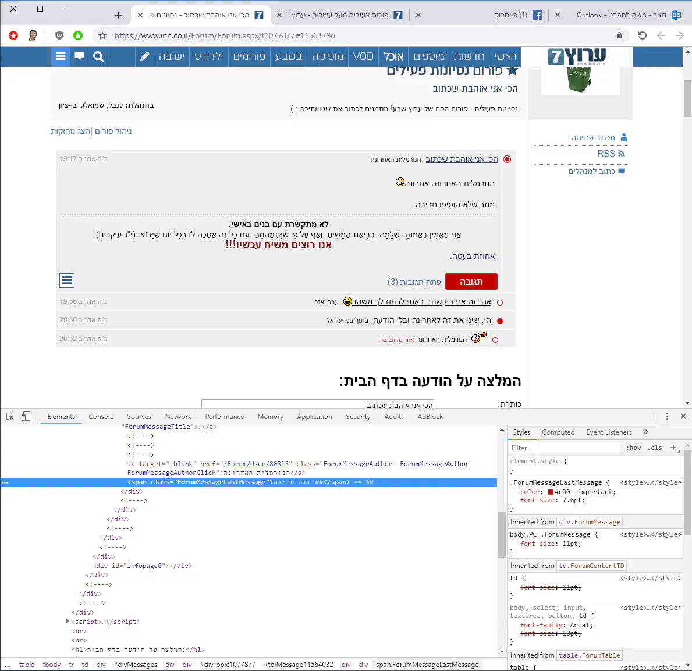Toggle the DevTools device toolbar icon
692x671 pixels.
click(26, 417)
